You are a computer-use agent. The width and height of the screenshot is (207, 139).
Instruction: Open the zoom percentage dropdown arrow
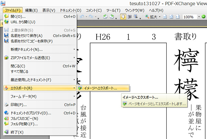pyautogui.click(x=199, y=17)
